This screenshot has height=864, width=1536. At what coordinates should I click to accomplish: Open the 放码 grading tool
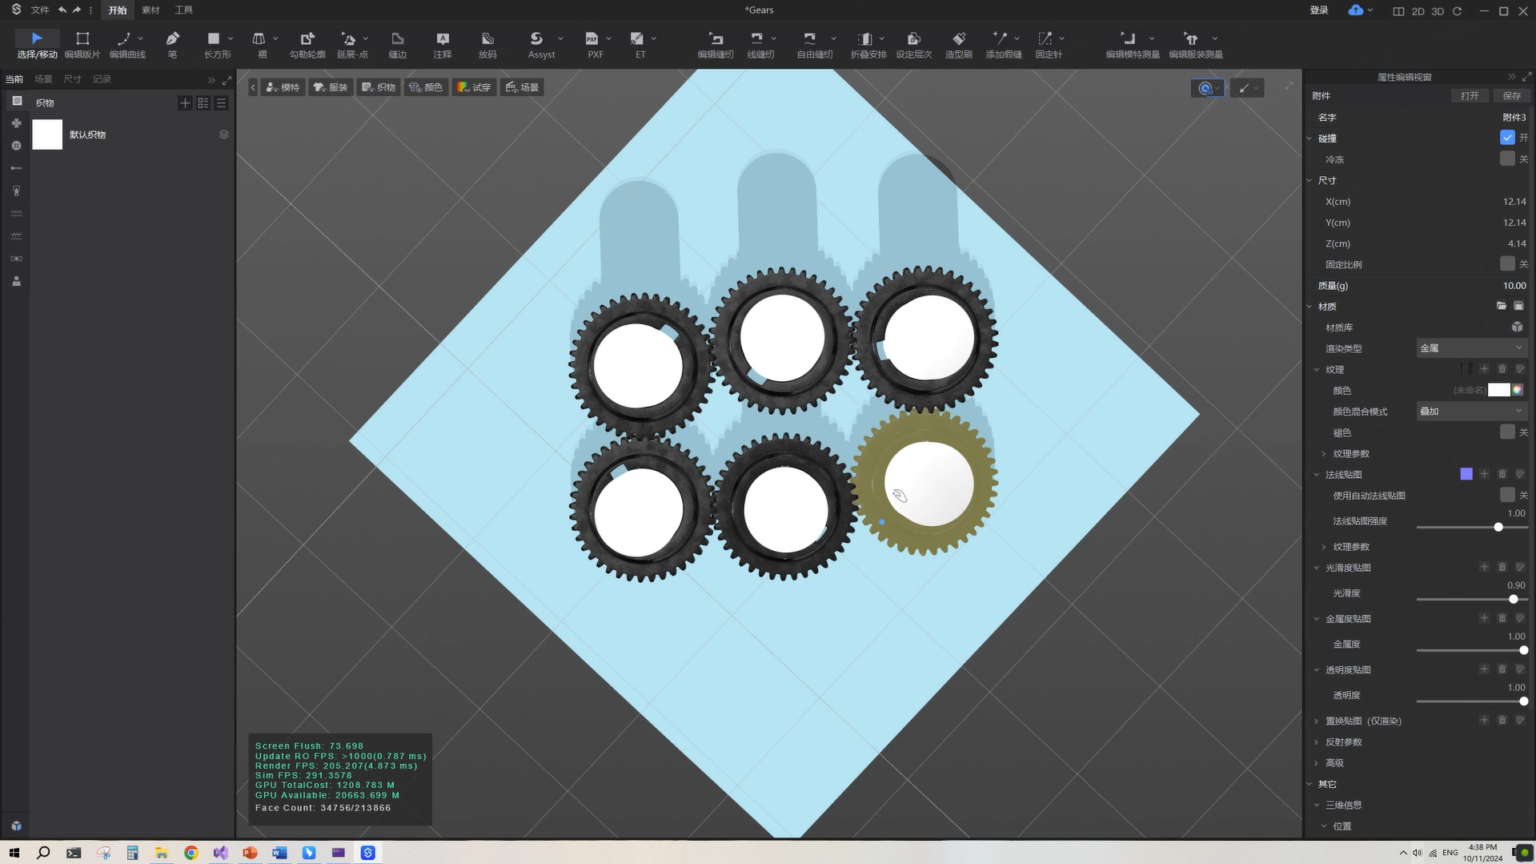(x=487, y=44)
